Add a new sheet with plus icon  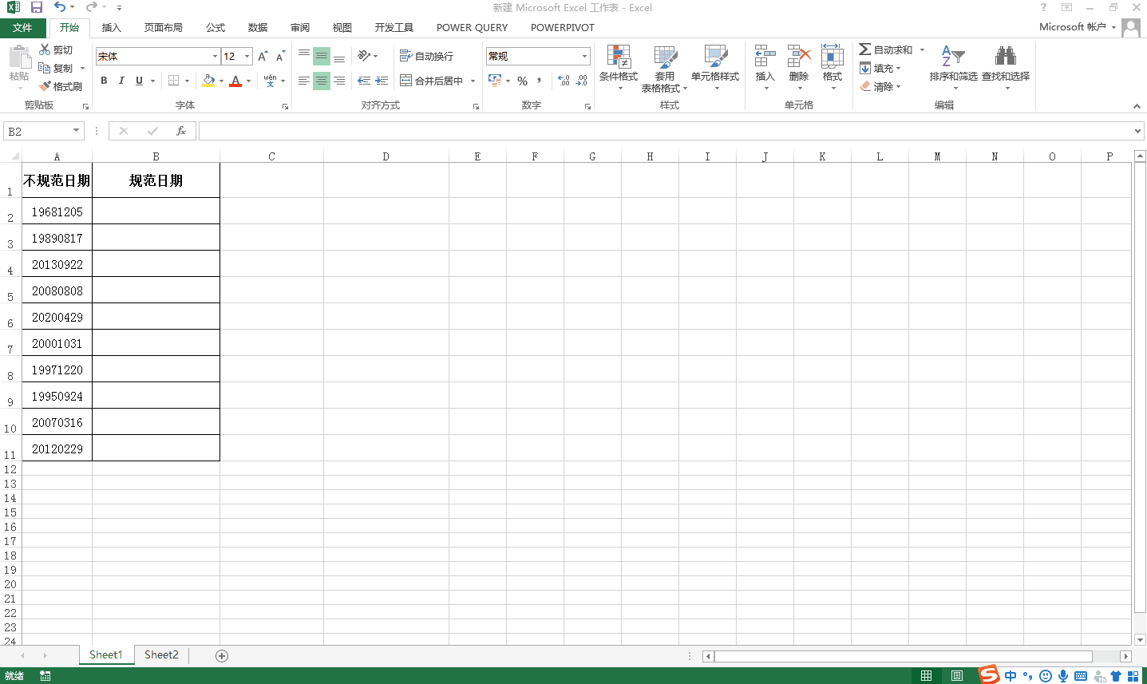point(222,655)
